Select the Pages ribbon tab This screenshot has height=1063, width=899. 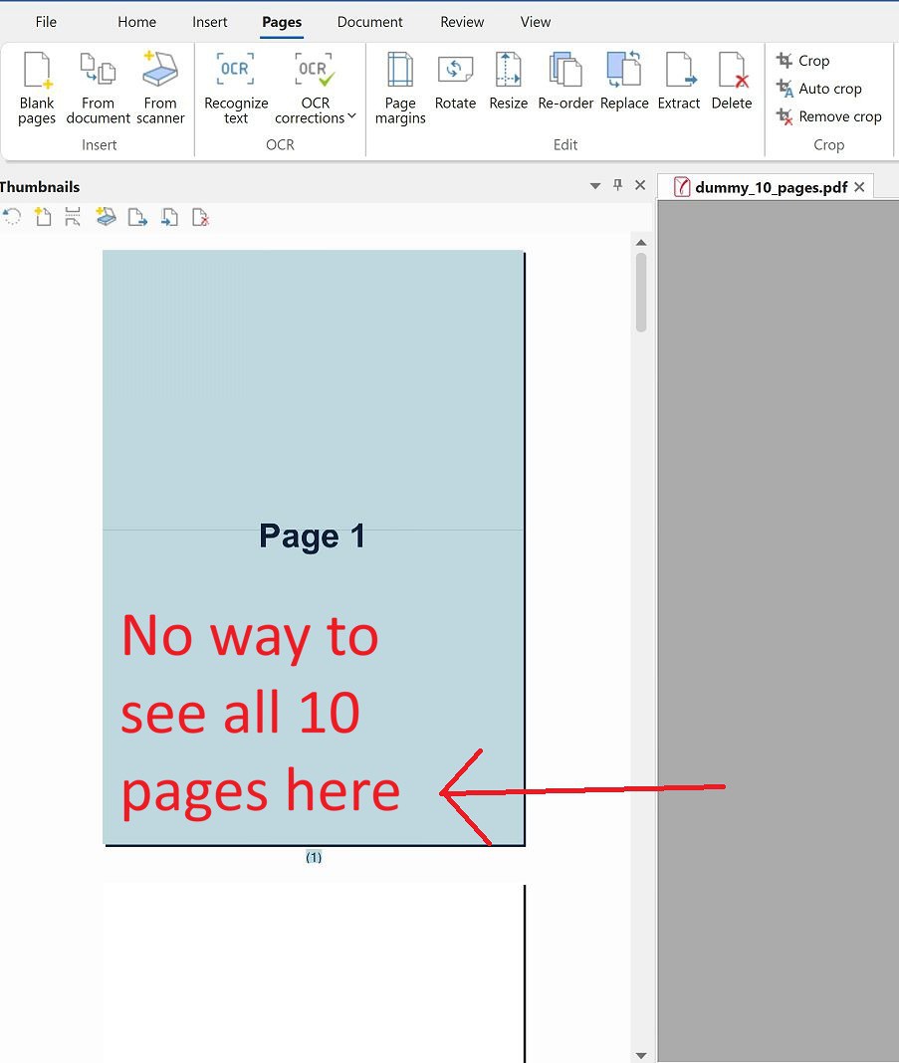click(x=282, y=22)
